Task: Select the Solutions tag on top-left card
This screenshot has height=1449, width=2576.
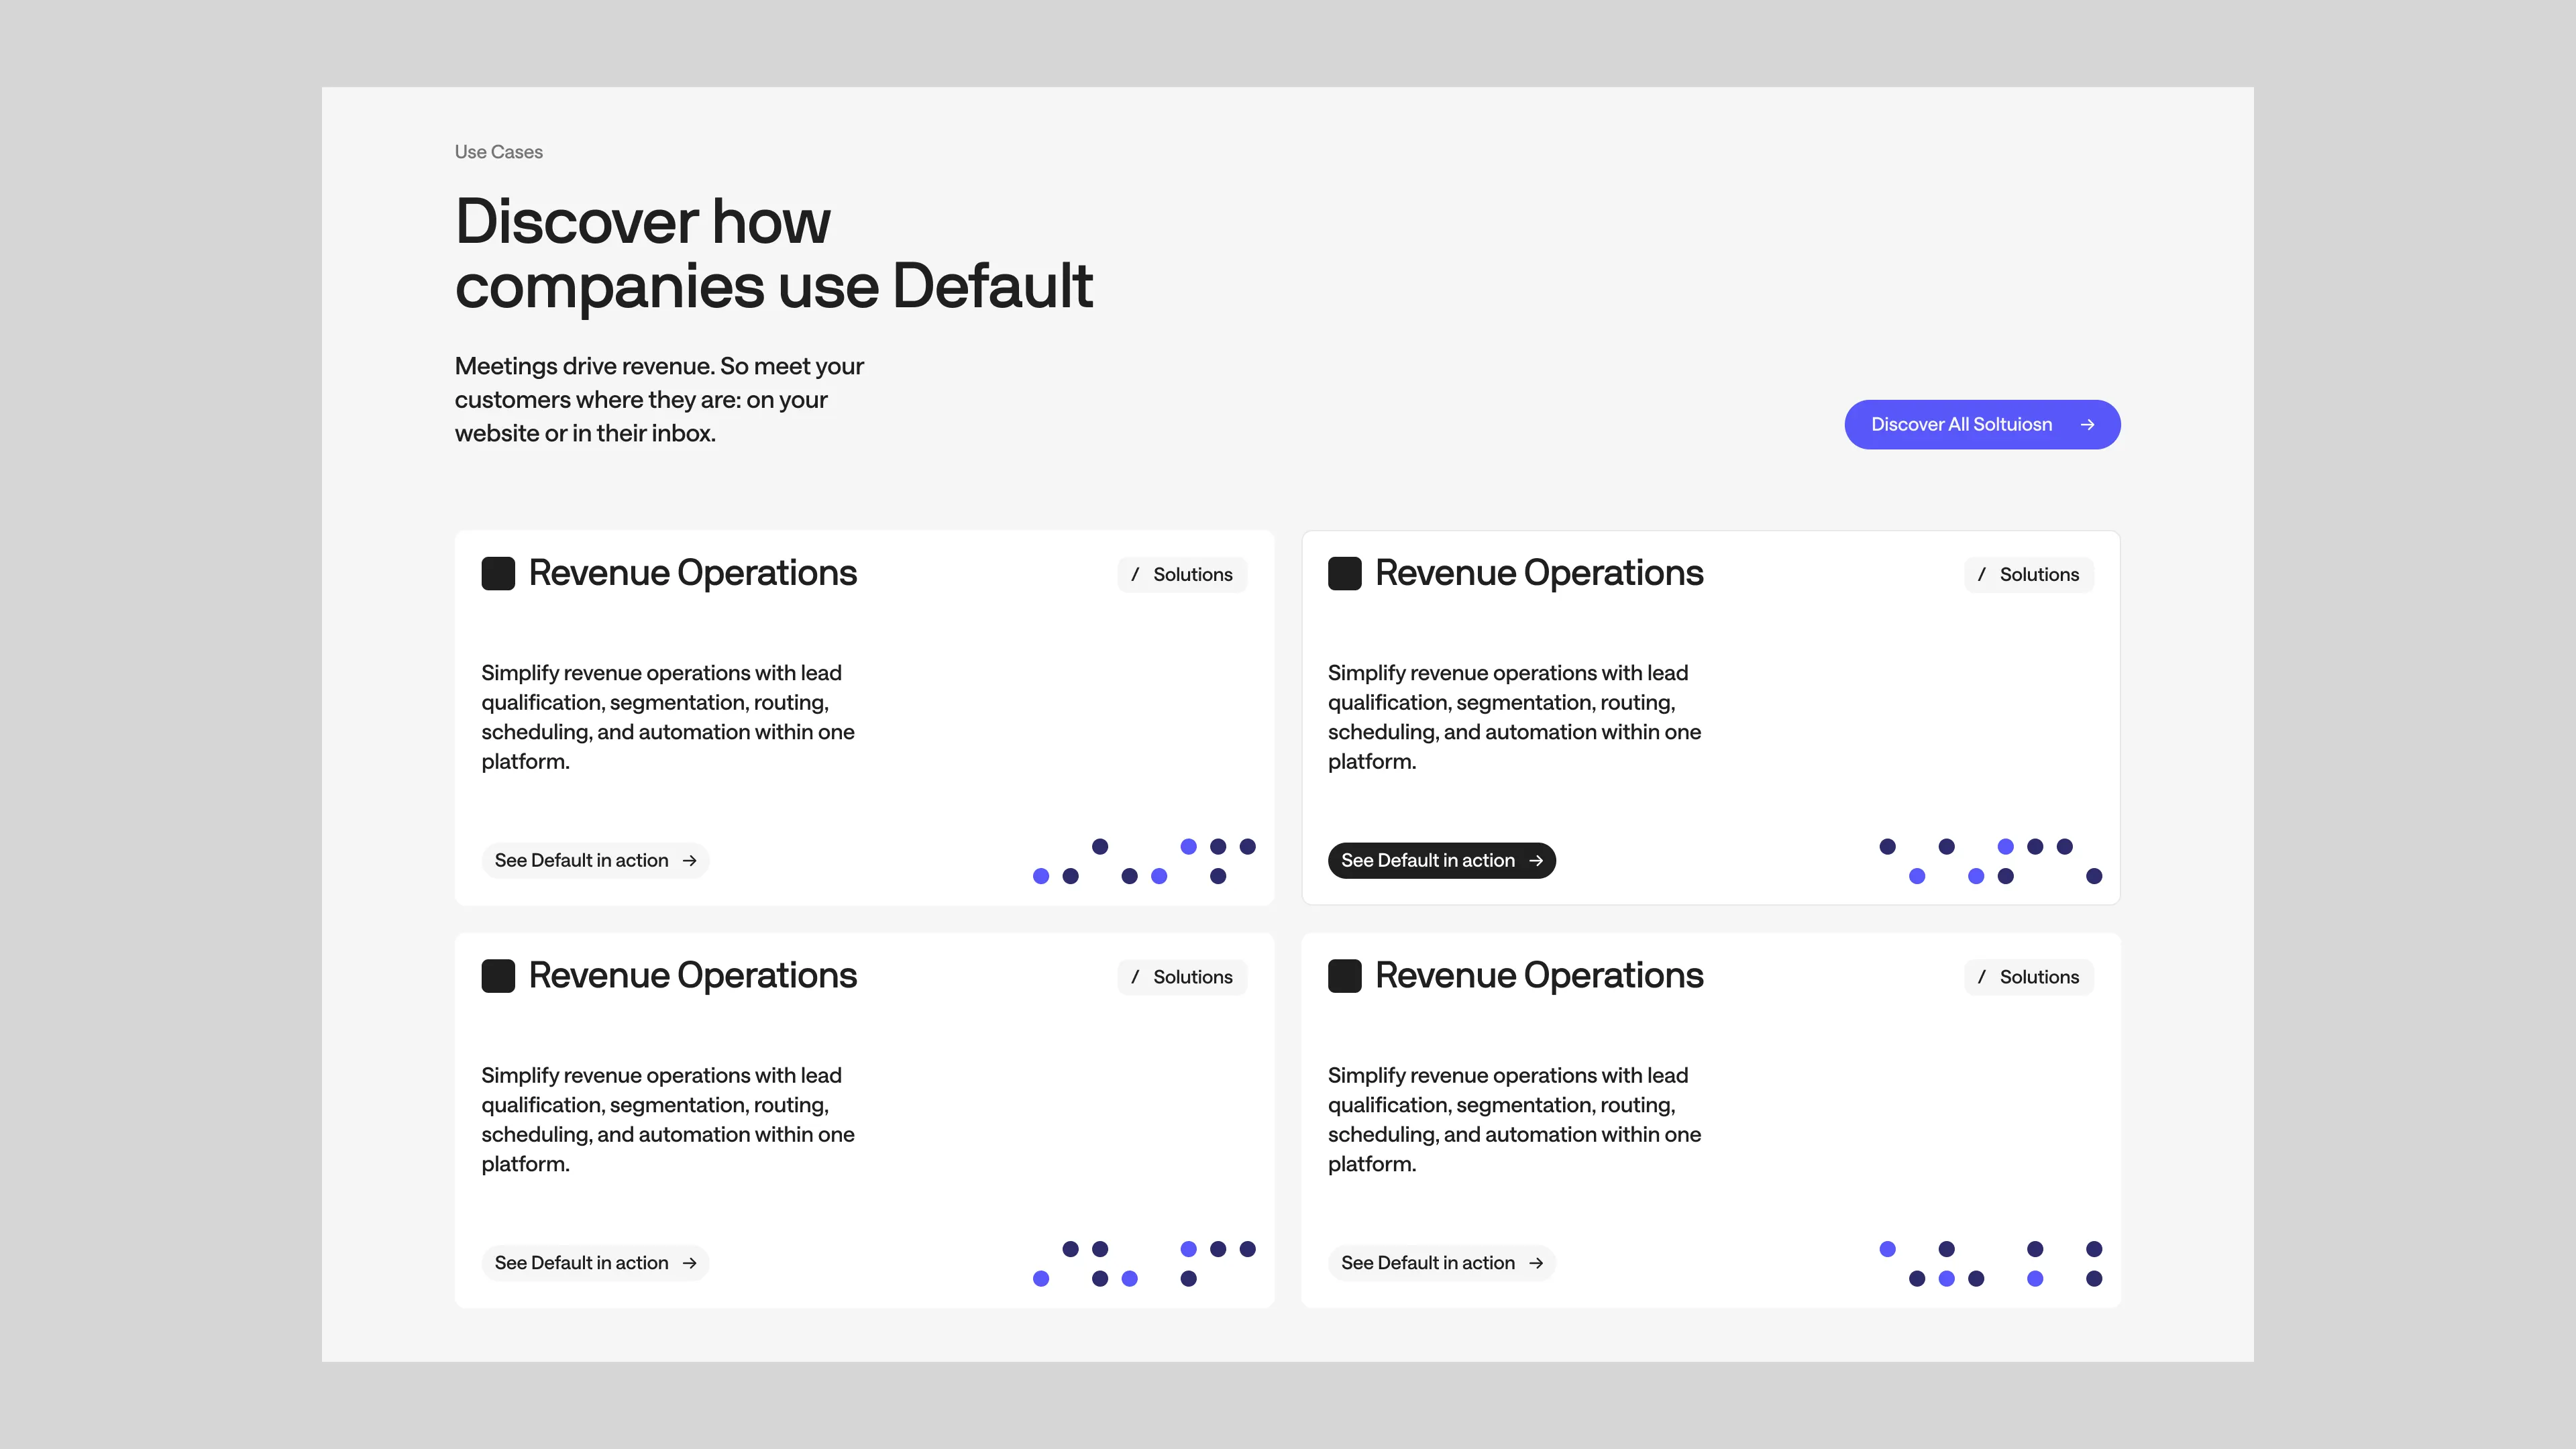Action: pyautogui.click(x=1182, y=575)
